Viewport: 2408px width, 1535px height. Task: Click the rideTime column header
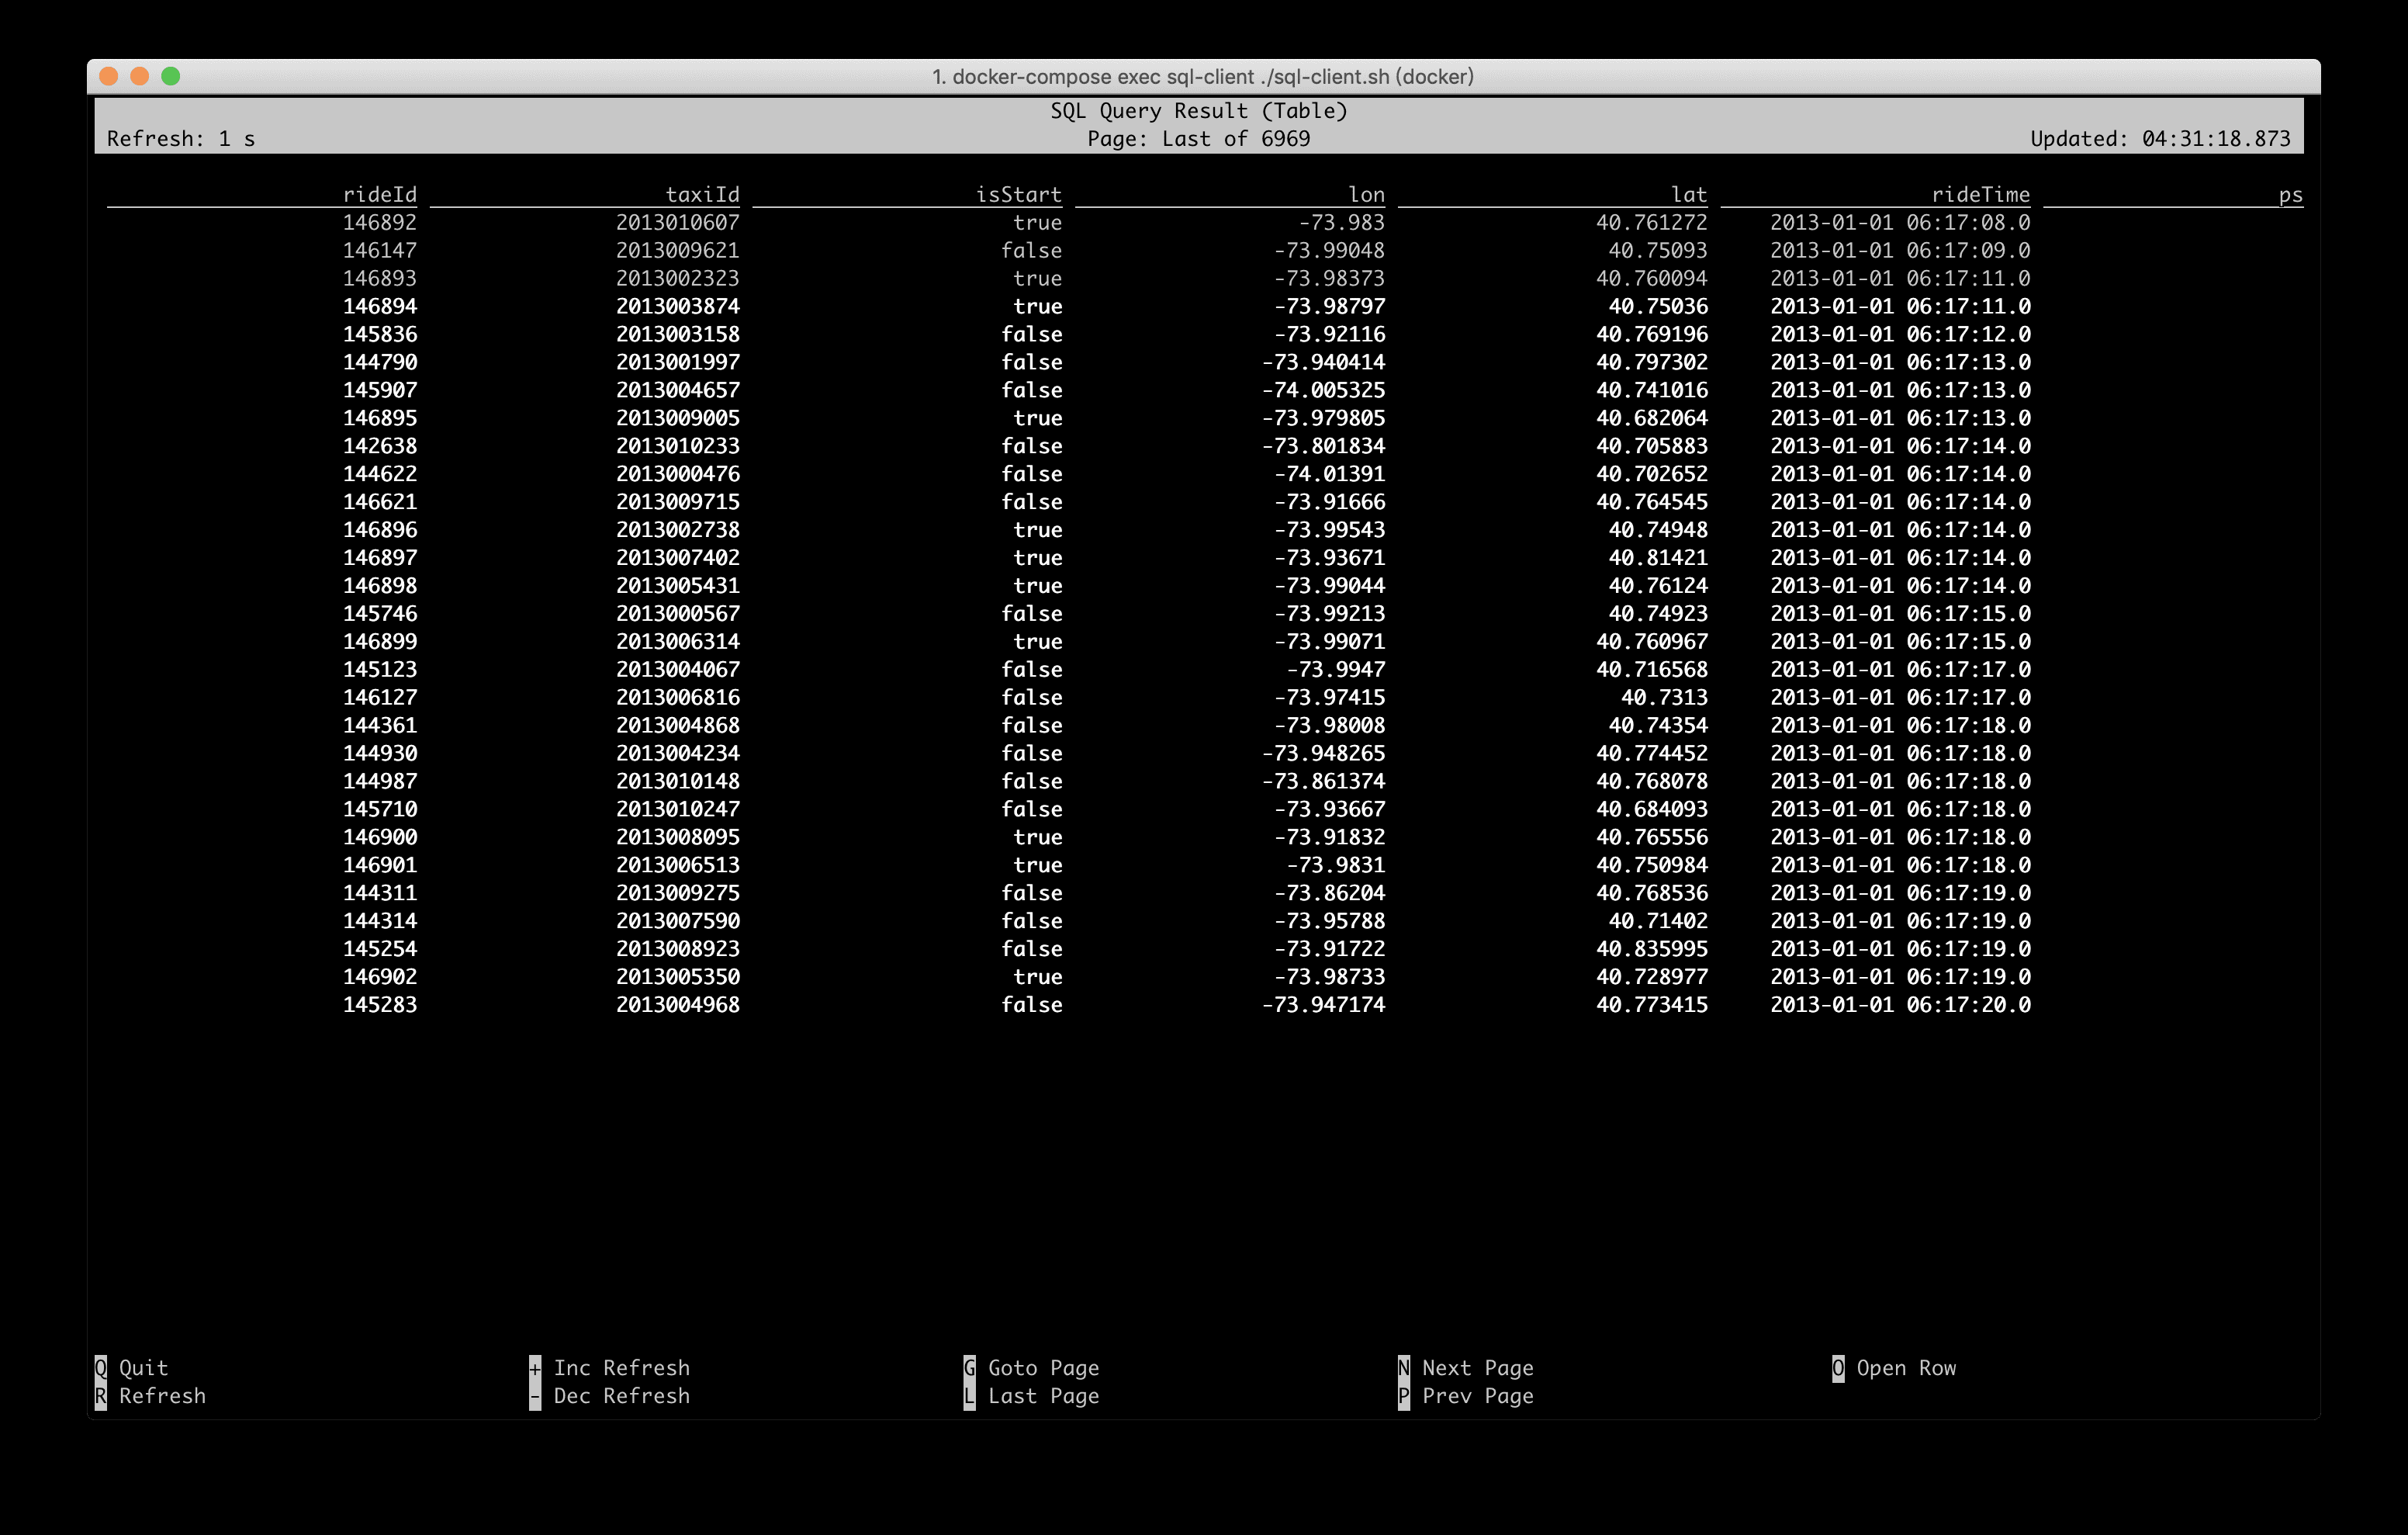1981,194
